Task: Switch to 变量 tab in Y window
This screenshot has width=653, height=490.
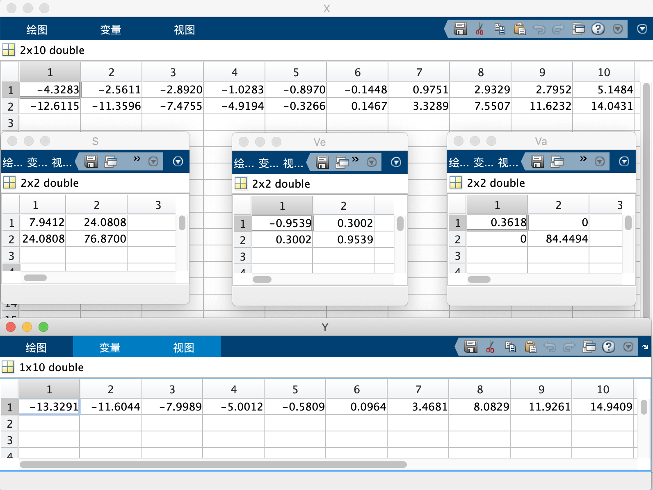Action: tap(110, 347)
